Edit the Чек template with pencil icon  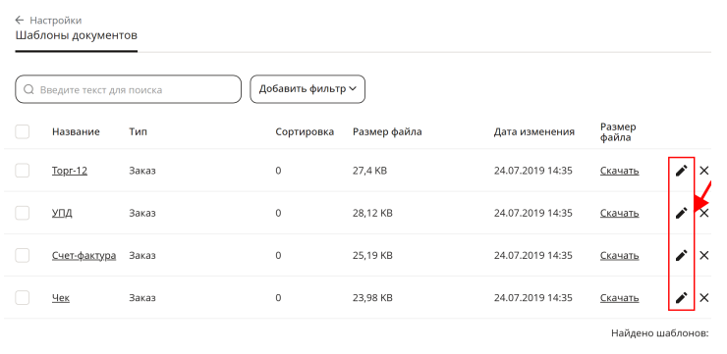point(681,297)
